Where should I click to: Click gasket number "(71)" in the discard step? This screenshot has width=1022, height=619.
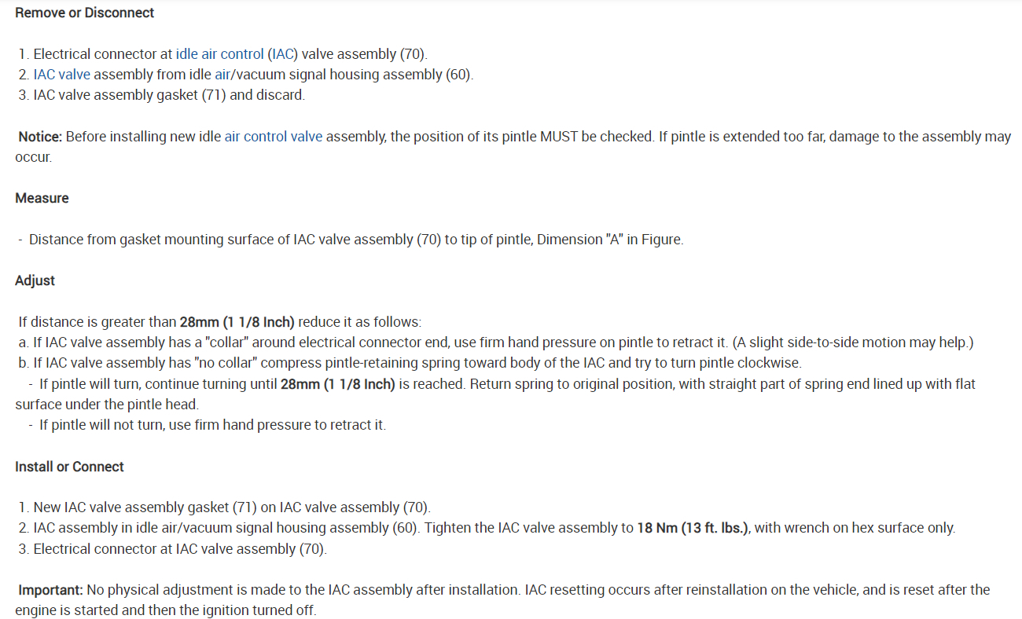(x=211, y=95)
